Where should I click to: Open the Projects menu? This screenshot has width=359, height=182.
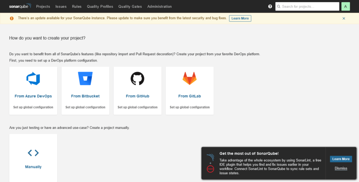43,6
